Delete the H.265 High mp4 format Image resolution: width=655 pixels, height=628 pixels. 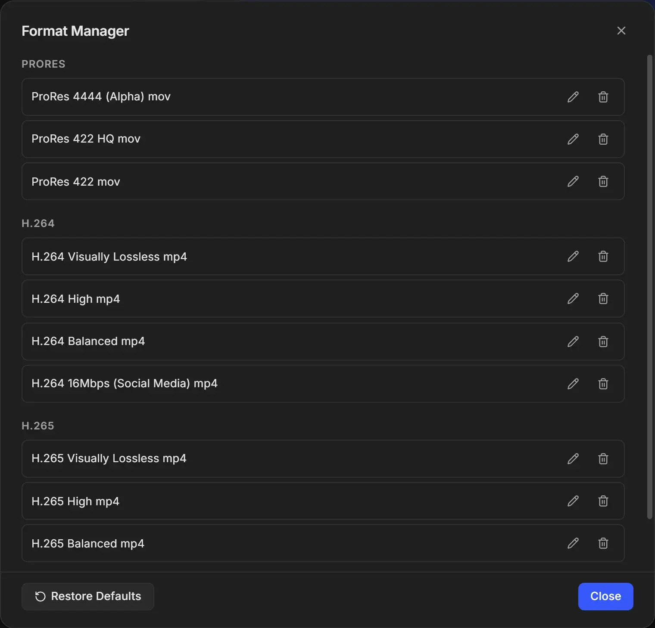click(603, 501)
